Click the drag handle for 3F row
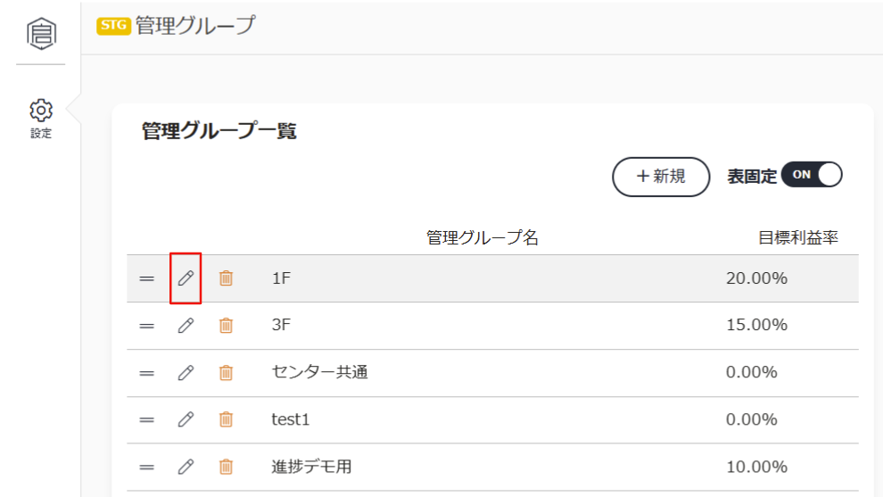 point(147,326)
